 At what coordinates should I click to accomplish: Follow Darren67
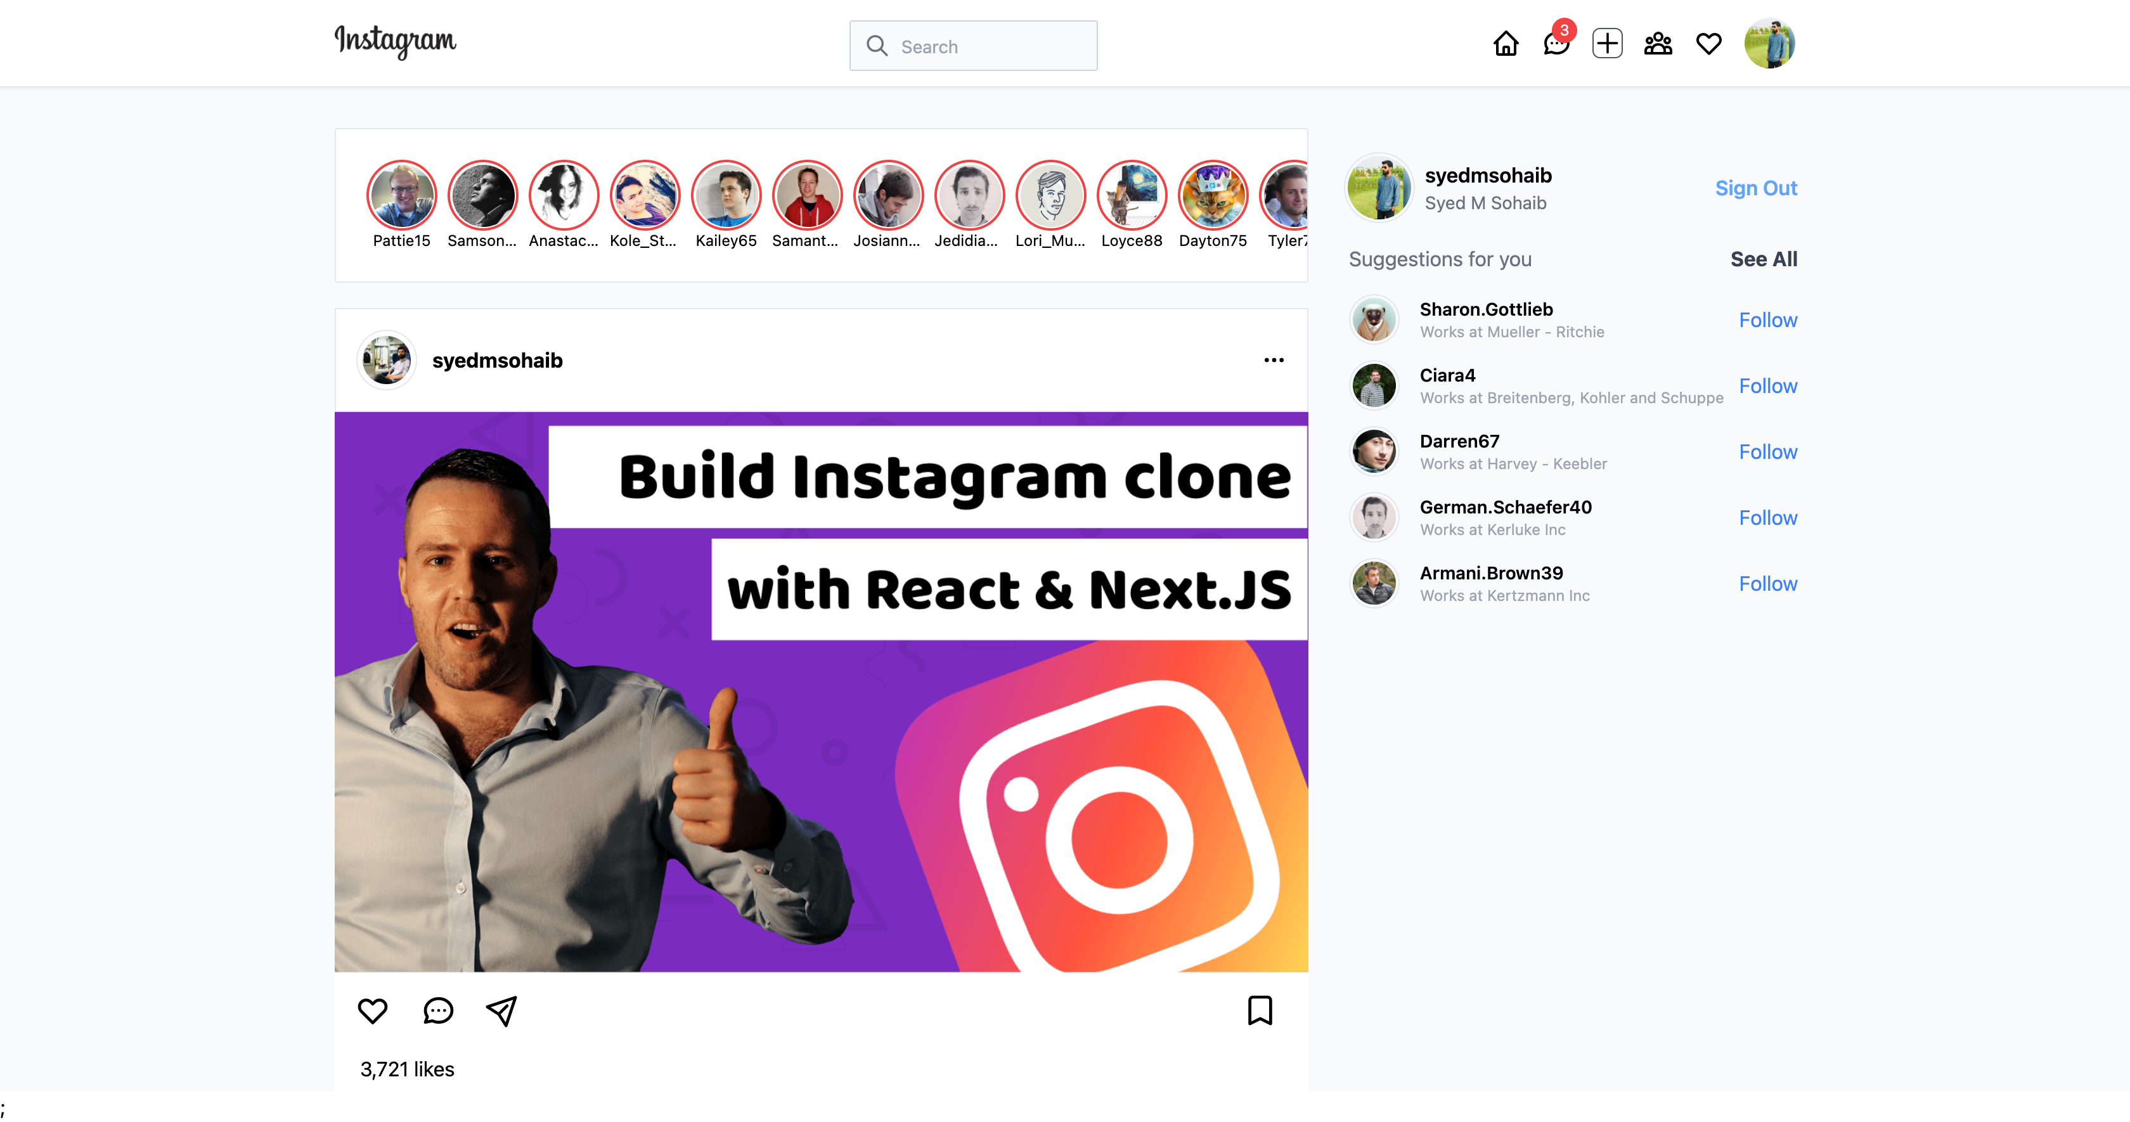(1767, 451)
